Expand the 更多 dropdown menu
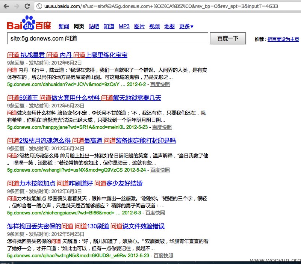Viewport: 301px width, 264px height. click(x=186, y=26)
